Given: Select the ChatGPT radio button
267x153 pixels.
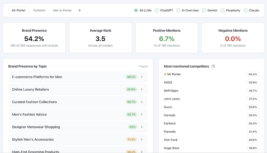Looking at the screenshot, I should click(157, 10).
